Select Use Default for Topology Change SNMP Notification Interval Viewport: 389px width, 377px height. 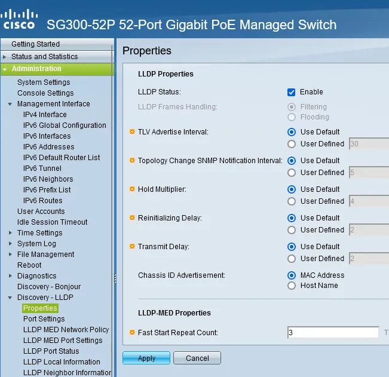pos(292,161)
